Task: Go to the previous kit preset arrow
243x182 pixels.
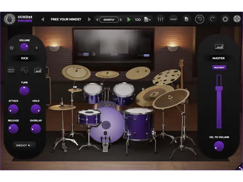Action: tap(43, 19)
